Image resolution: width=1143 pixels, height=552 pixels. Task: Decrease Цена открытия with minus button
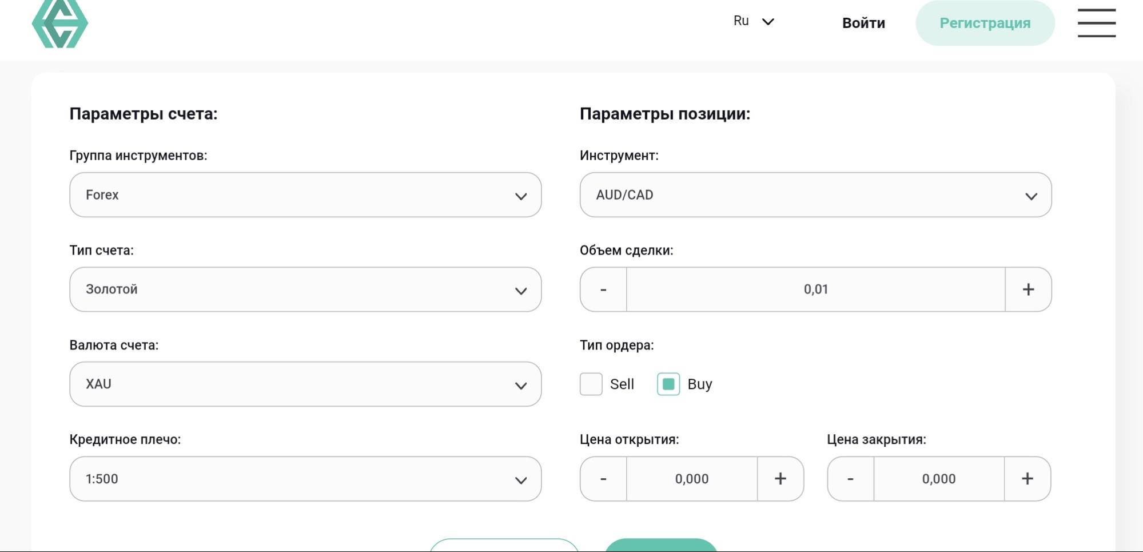pos(603,479)
